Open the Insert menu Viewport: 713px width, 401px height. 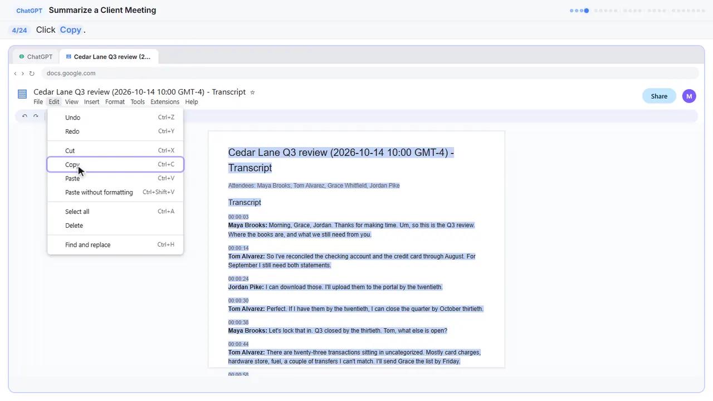tap(91, 102)
